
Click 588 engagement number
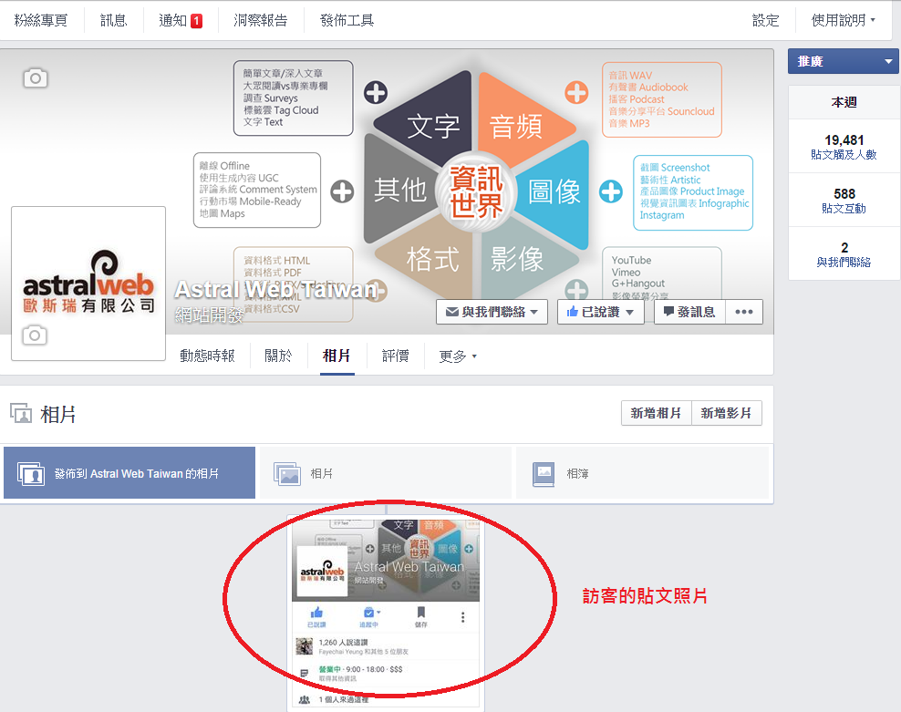[x=844, y=193]
